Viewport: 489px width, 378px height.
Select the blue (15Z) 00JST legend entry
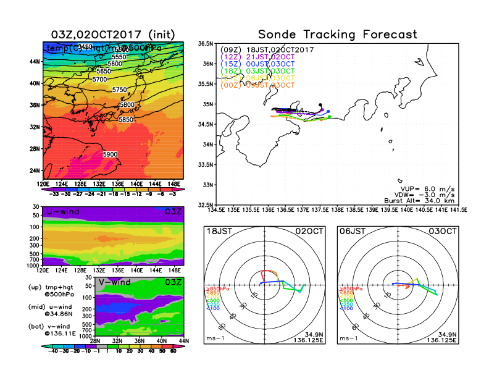click(257, 64)
